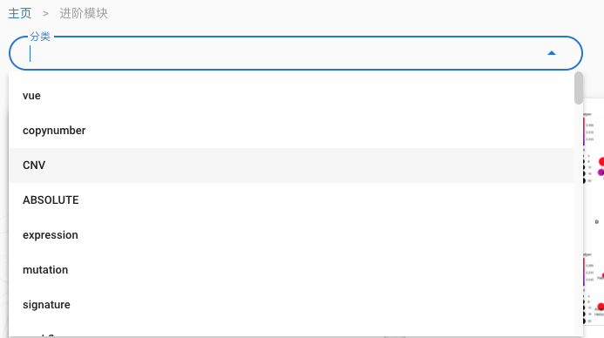This screenshot has width=604, height=338.
Task: Go to the 主页 breadcrumb link
Action: pos(20,13)
